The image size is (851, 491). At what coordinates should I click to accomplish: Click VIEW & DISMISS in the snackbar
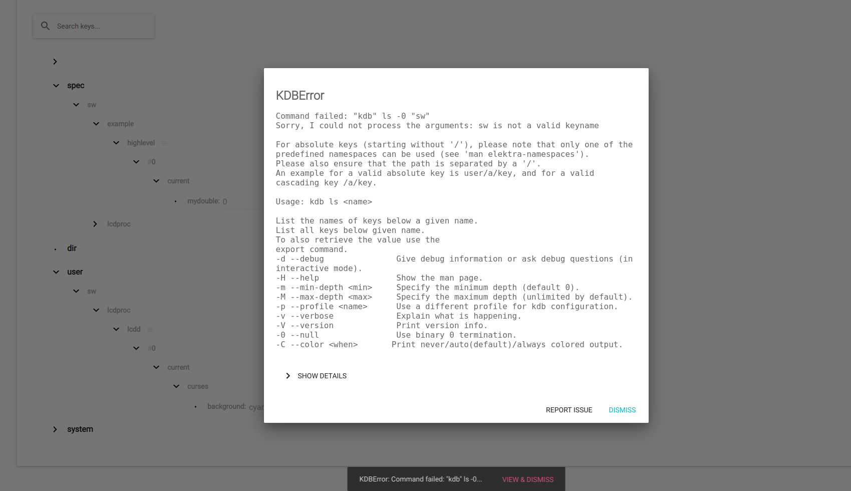pos(528,479)
